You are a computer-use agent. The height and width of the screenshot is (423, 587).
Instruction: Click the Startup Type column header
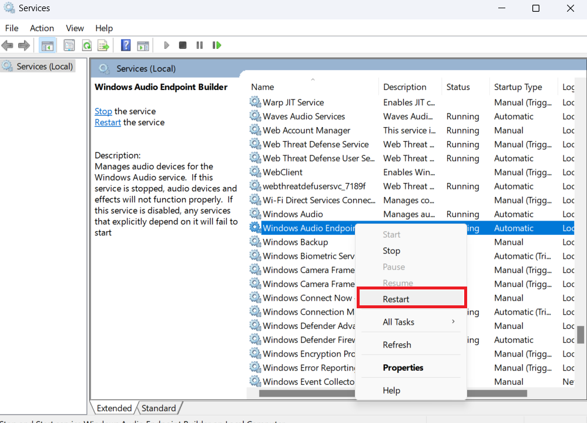click(518, 87)
